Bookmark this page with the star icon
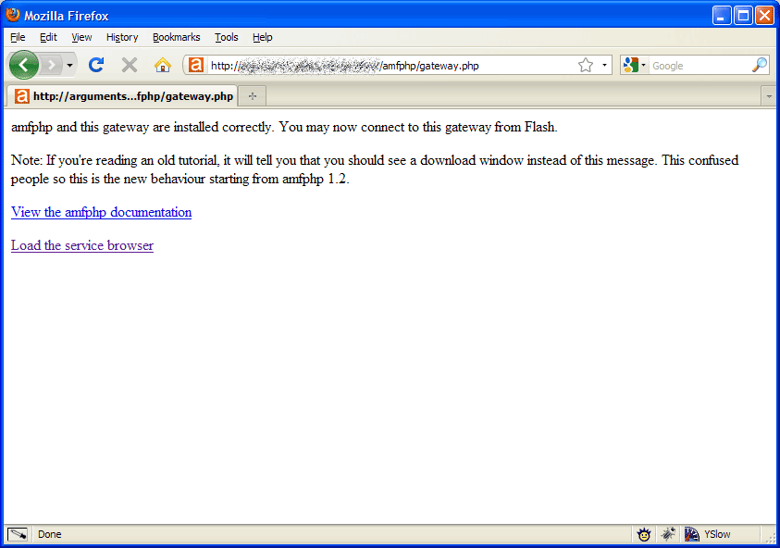 (x=586, y=65)
